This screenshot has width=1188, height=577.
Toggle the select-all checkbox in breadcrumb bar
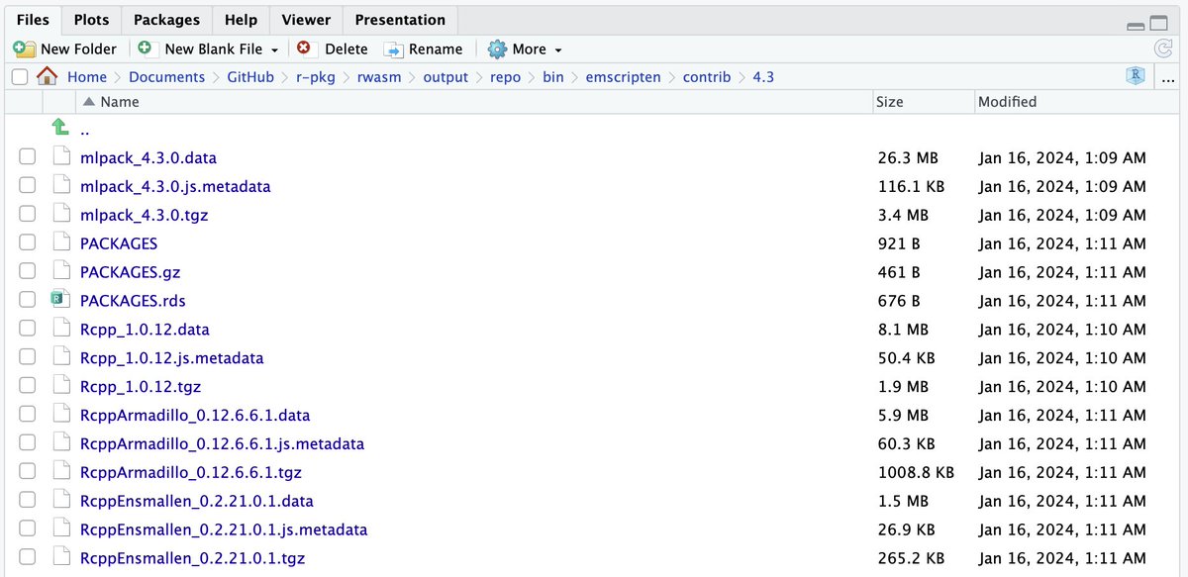click(19, 77)
